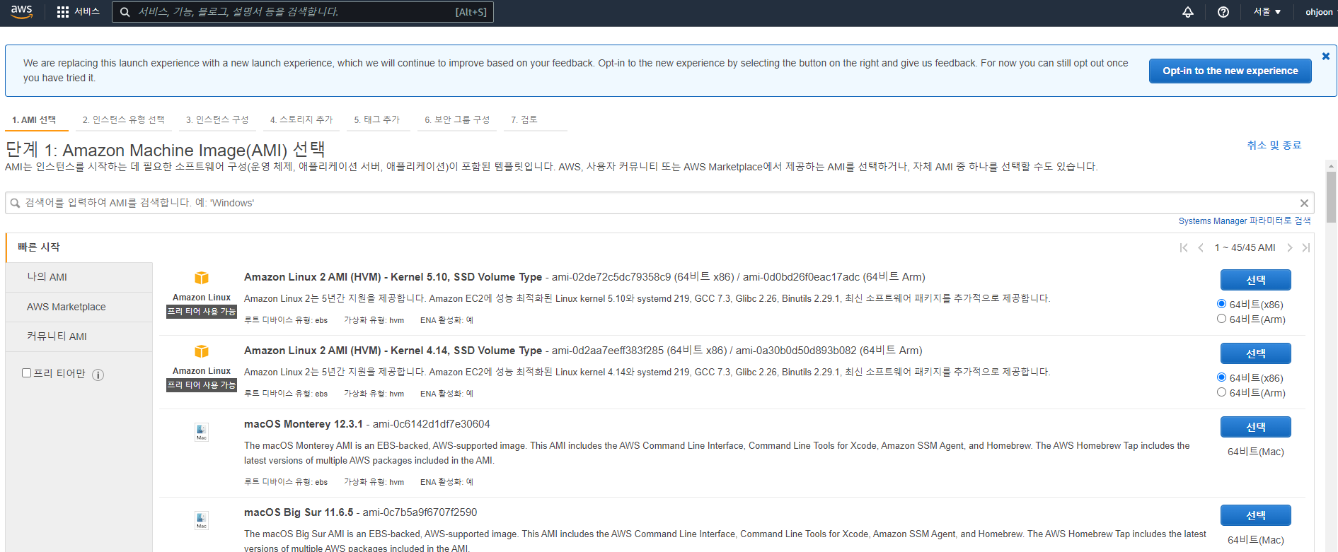The height and width of the screenshot is (552, 1338).
Task: Click macOS Monterey 12.3.1 title text
Action: [x=304, y=424]
